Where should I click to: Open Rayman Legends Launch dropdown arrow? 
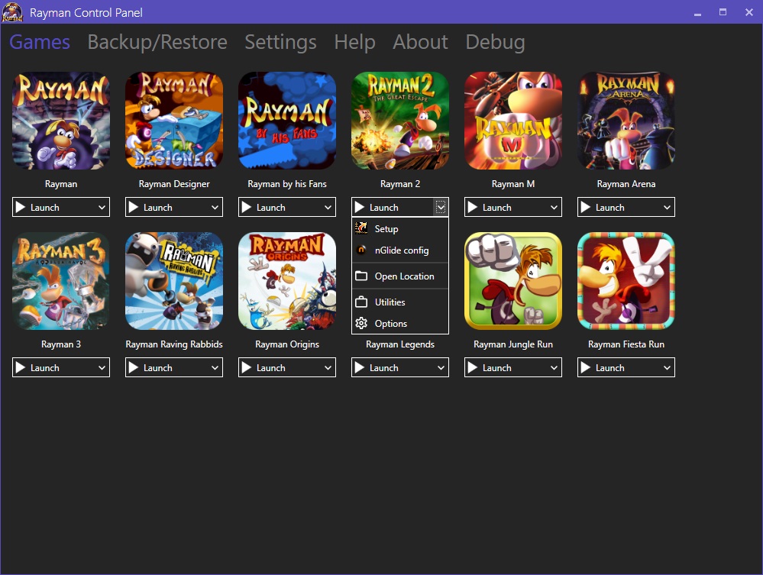pyautogui.click(x=441, y=368)
